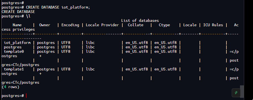Click the 'Name' column header
The image size is (253, 100).
17,25
